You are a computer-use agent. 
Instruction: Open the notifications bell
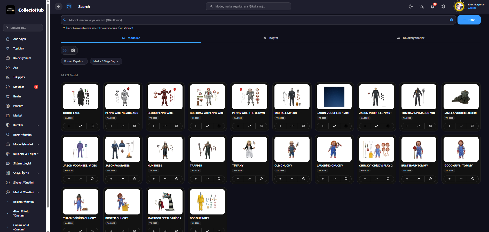click(x=432, y=6)
